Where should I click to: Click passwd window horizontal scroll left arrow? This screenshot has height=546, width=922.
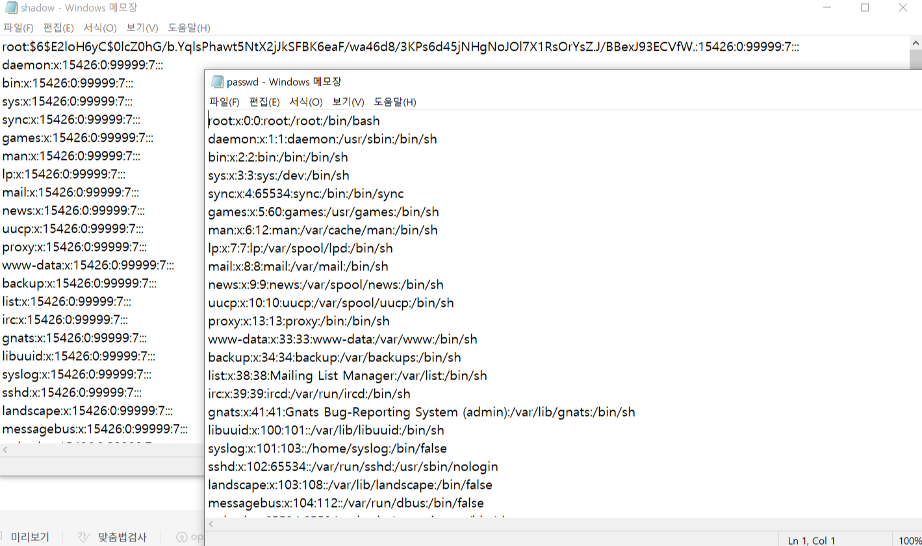click(211, 523)
